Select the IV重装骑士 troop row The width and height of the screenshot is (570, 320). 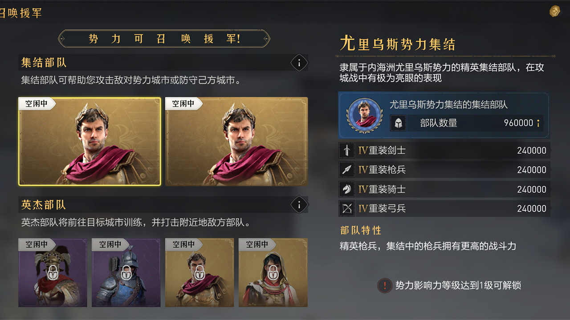click(x=444, y=189)
